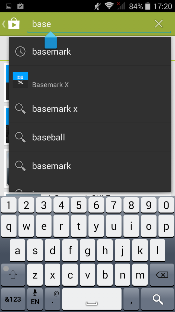Tap the period and @ key
This screenshot has width=175, height=312.
click(x=52, y=299)
